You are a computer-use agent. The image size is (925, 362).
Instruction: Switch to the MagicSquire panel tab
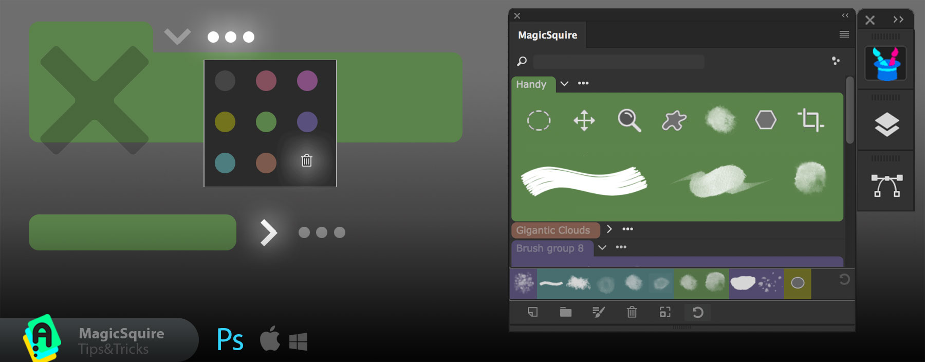(x=547, y=35)
